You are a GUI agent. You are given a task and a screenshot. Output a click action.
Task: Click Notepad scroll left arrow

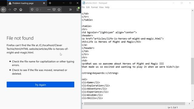[82, 104]
